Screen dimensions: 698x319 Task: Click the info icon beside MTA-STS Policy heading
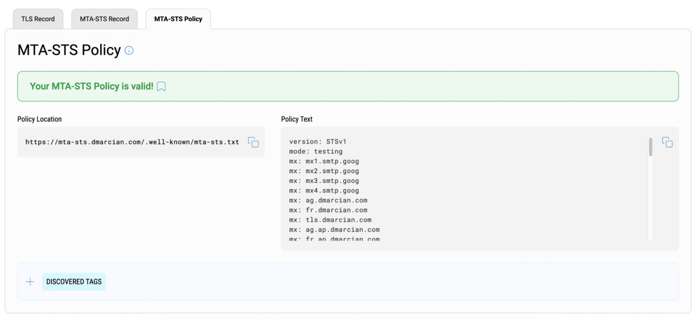coord(129,50)
